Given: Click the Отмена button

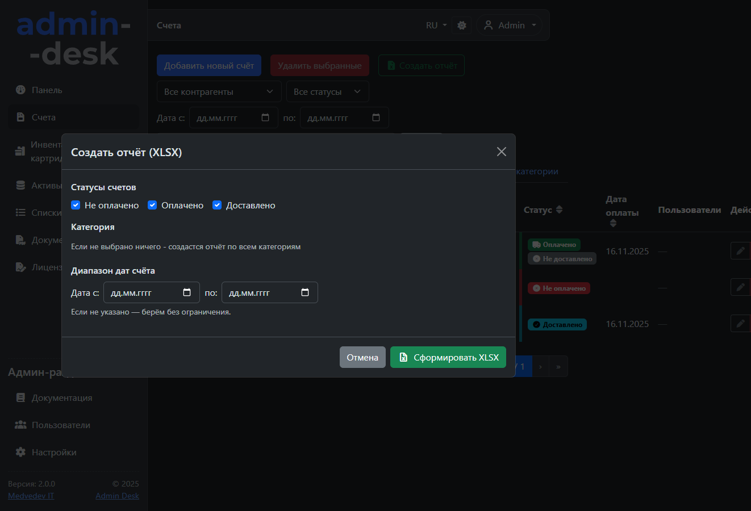Looking at the screenshot, I should coord(362,357).
